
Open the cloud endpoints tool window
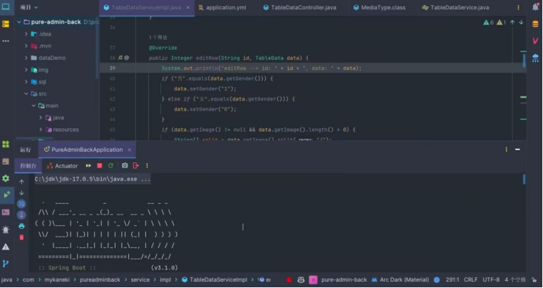(x=535, y=58)
